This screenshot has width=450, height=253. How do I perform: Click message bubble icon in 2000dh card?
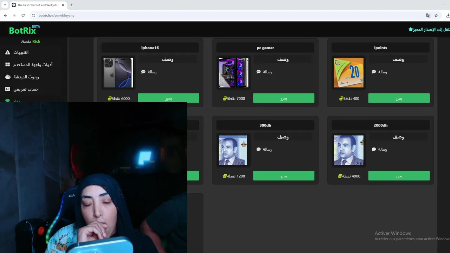tap(374, 149)
